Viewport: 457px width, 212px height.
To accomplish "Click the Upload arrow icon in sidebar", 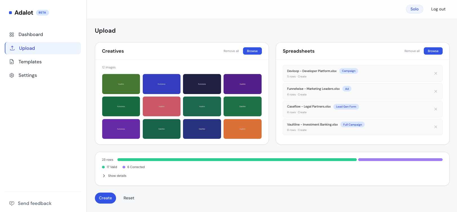I will pyautogui.click(x=12, y=48).
